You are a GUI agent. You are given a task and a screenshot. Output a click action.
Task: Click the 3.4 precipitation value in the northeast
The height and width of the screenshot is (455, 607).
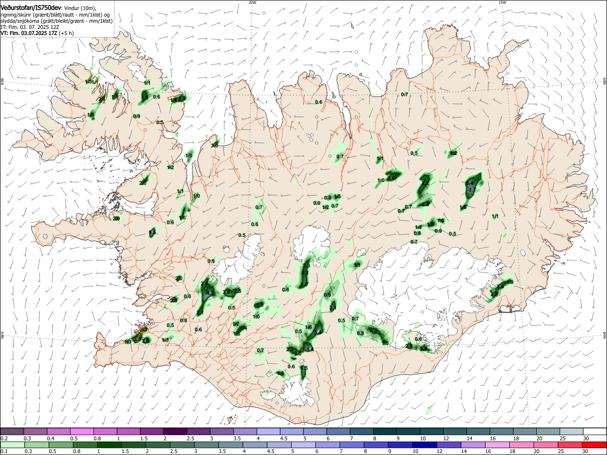point(470,183)
